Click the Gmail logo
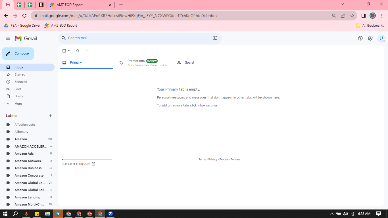Viewport: 388px width, 218px height. point(26,38)
